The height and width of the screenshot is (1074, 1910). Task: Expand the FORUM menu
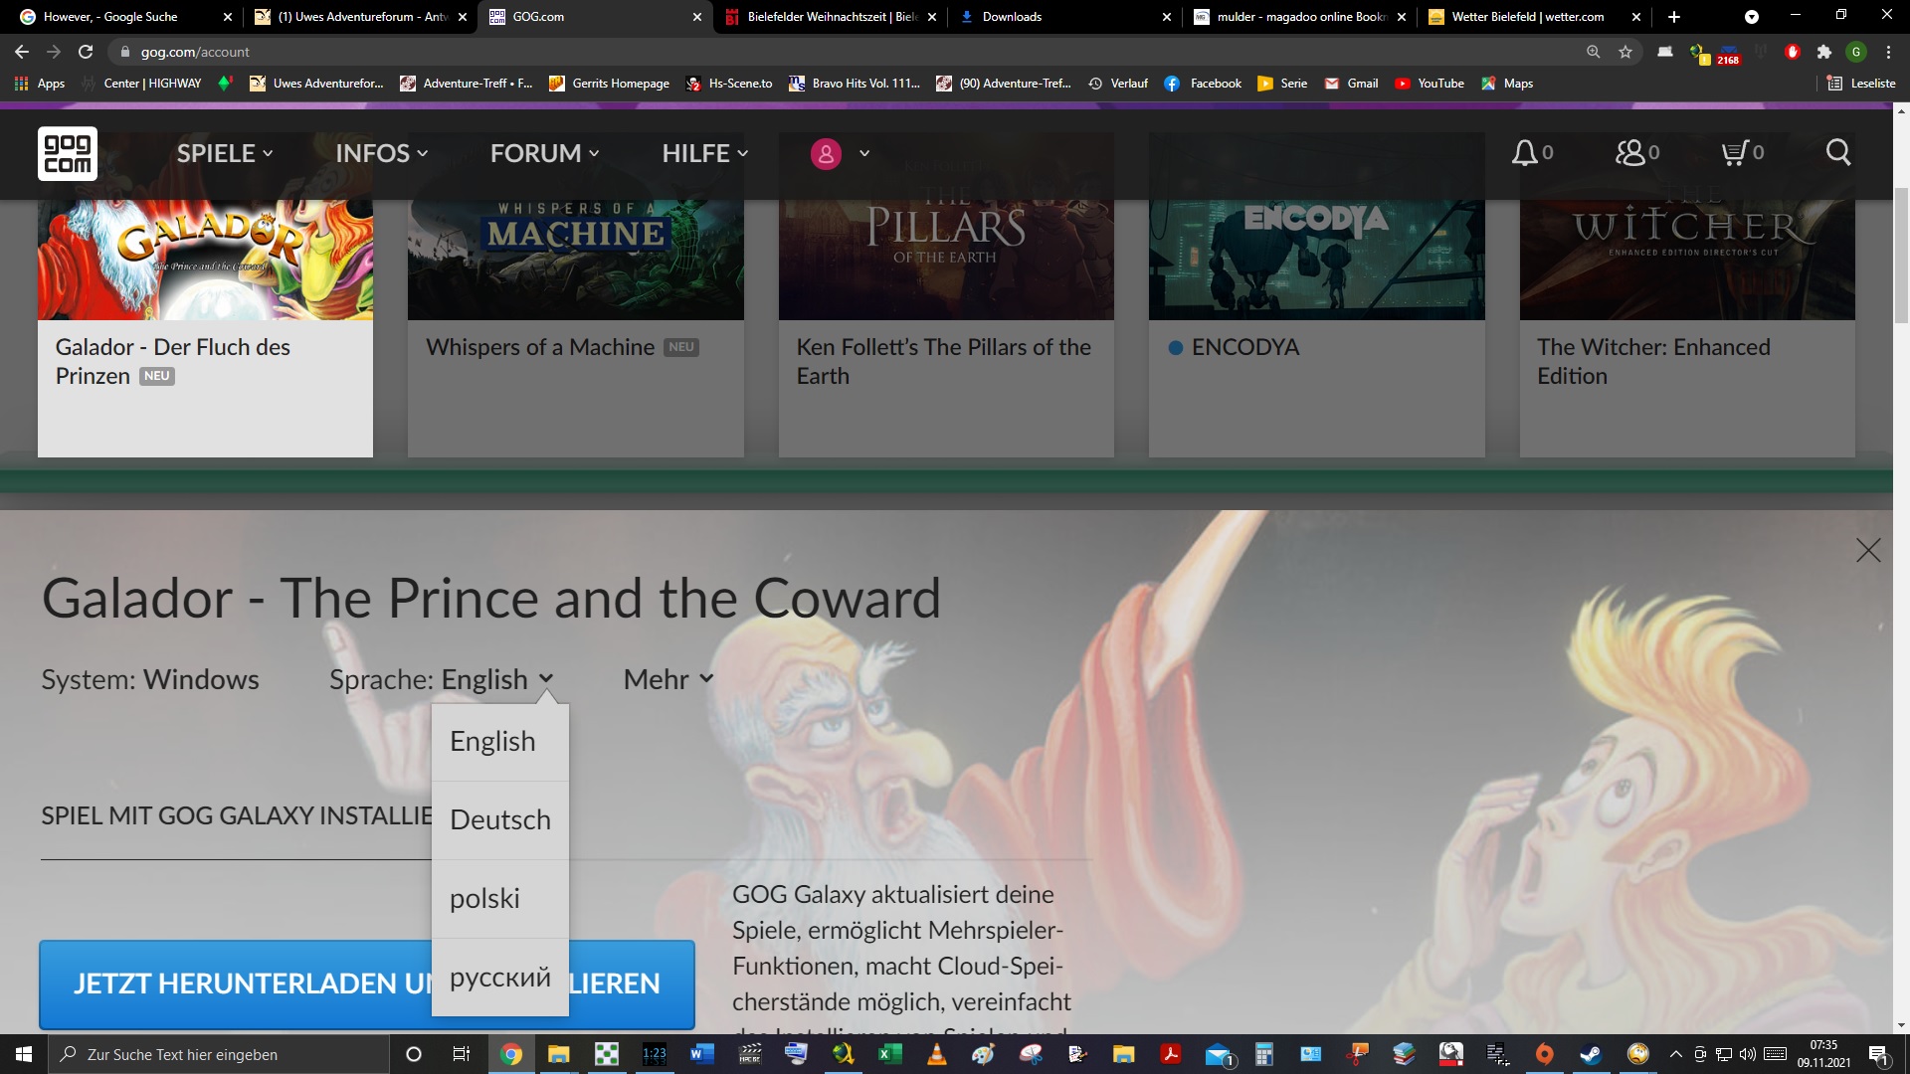(545, 153)
